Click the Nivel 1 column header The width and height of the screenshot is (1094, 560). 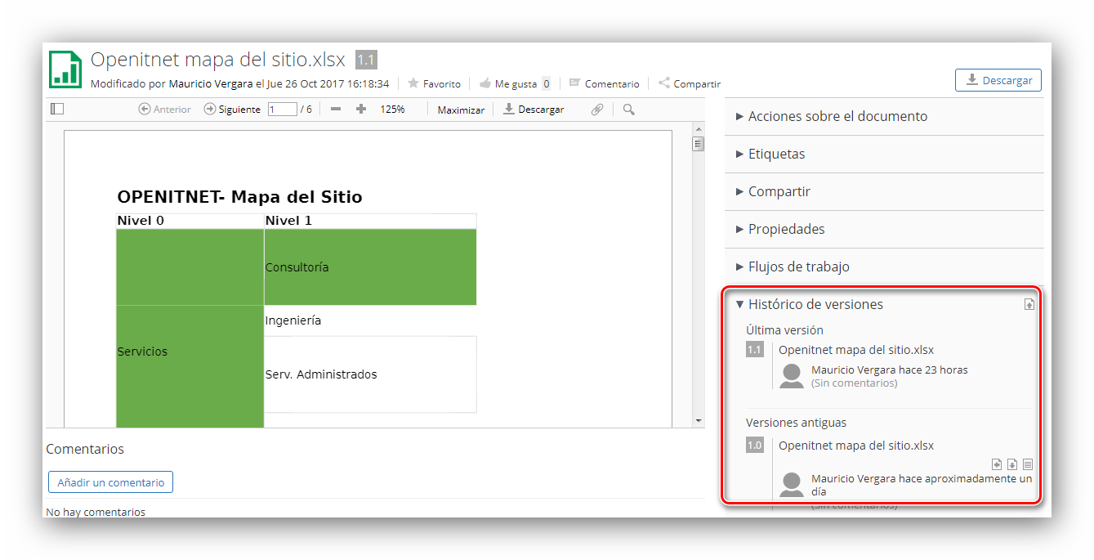pos(370,221)
